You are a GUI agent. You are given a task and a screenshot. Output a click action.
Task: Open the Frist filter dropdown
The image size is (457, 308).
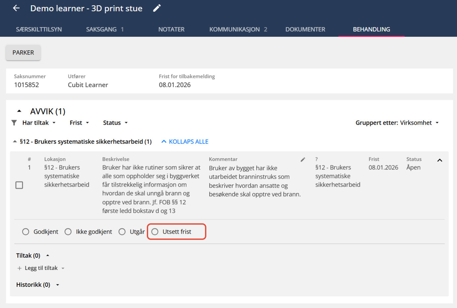[x=79, y=123]
